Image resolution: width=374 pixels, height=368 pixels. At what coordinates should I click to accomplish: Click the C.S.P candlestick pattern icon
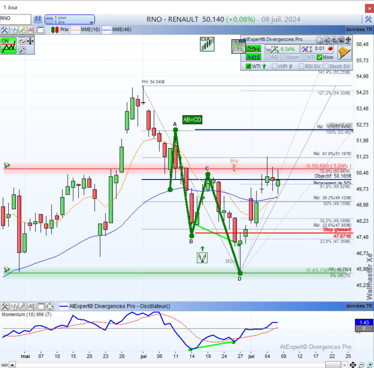tap(207, 44)
